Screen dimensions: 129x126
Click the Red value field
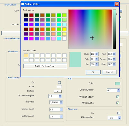coord(110,54)
